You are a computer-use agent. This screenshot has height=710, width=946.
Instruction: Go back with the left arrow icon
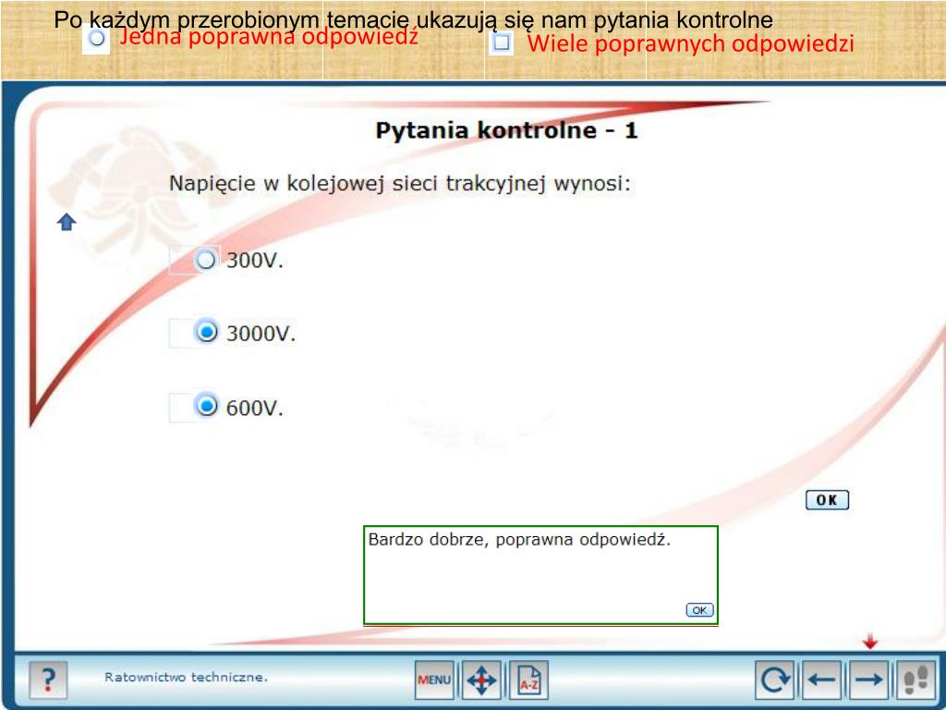(821, 679)
